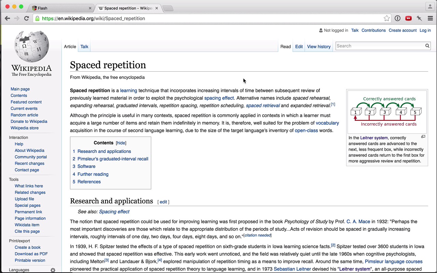This screenshot has width=437, height=273.
Task: Click Create account link
Action: coord(403,30)
